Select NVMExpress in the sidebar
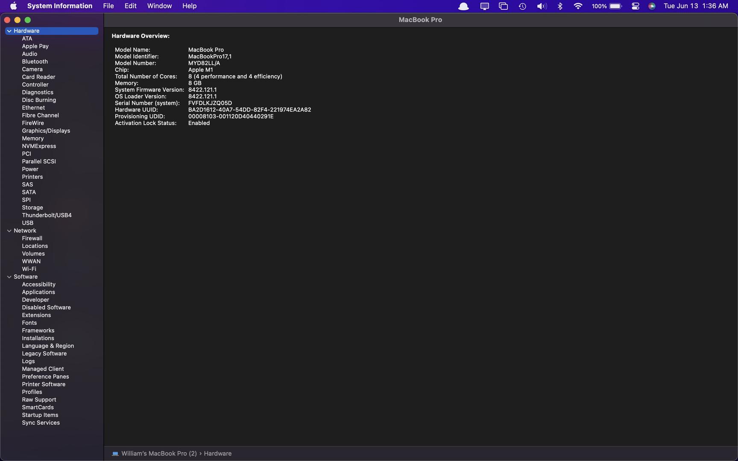This screenshot has width=738, height=461. point(39,146)
